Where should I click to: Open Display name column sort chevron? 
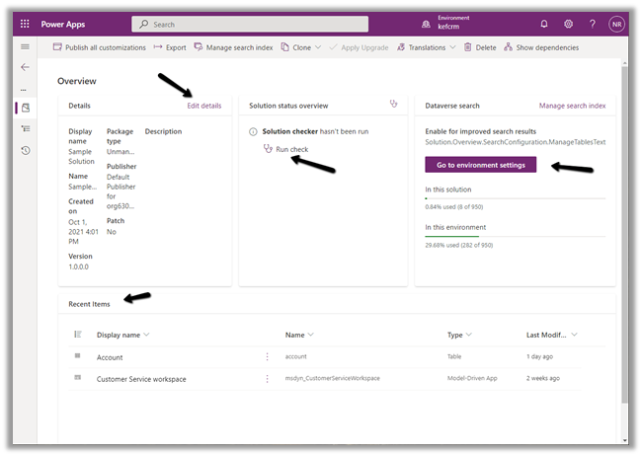146,335
